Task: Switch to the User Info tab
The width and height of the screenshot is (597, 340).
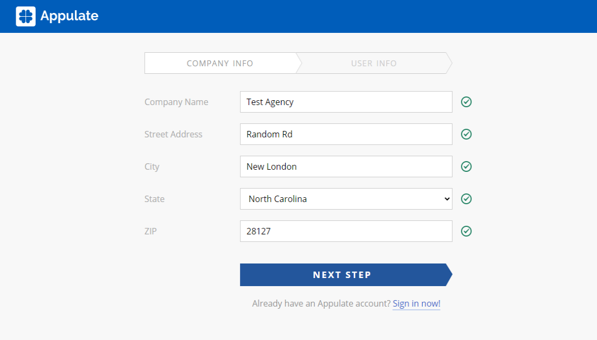Action: click(x=374, y=63)
